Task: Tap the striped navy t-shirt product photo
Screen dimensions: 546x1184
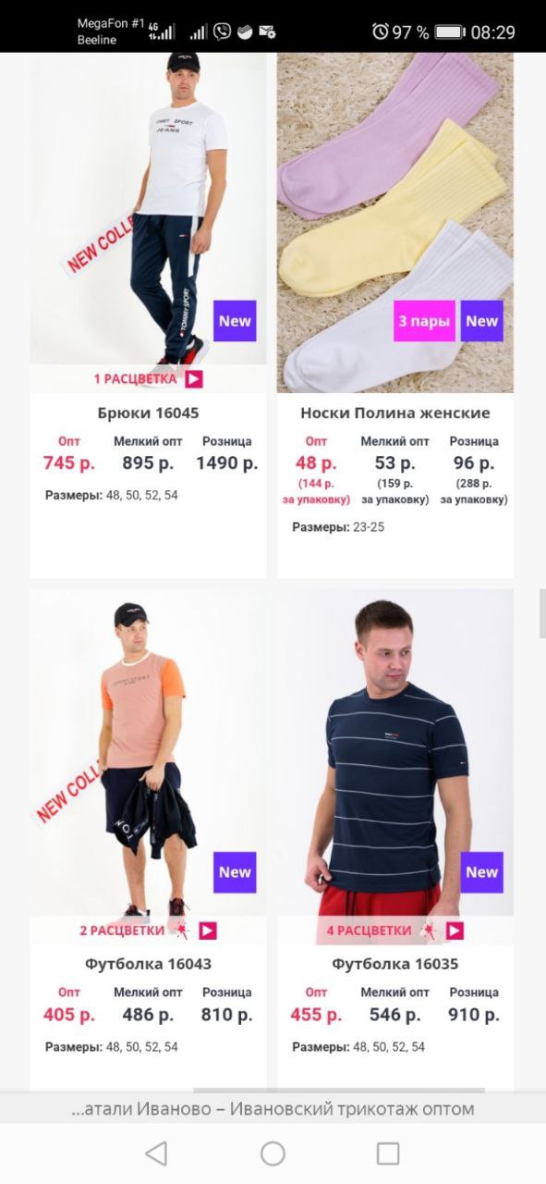Action: 395,753
